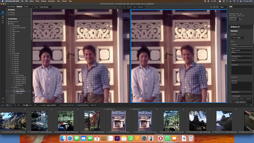Collapse the Photos drive tree
254x143 pixels.
[x=7, y=24]
